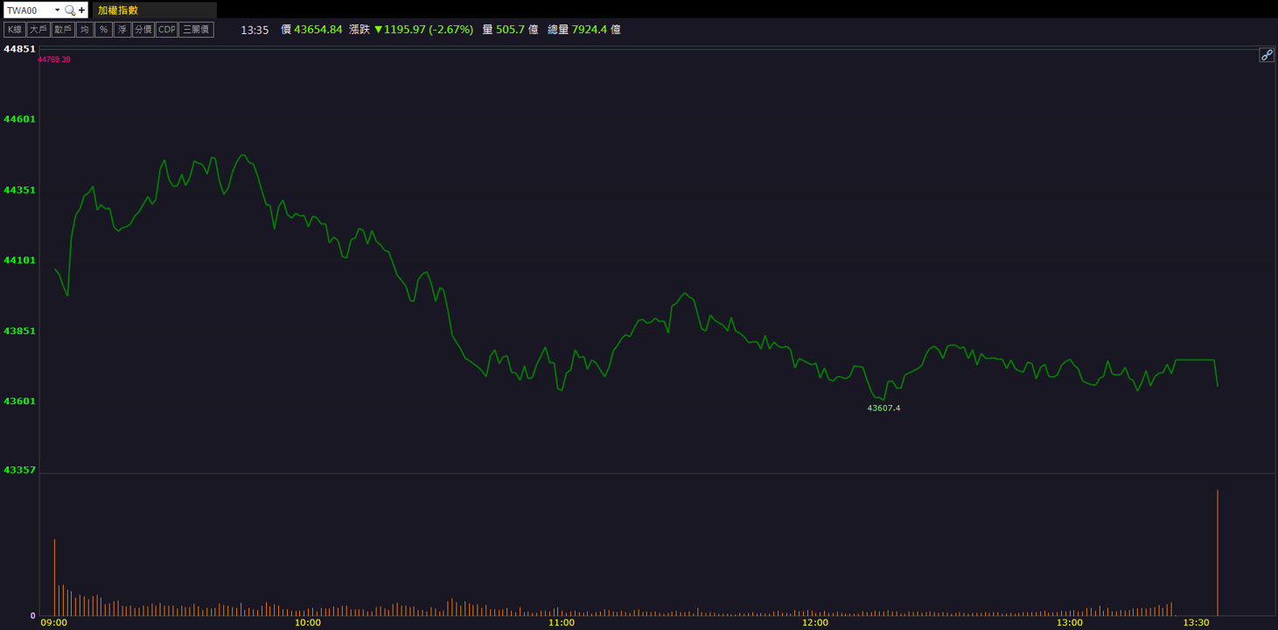The height and width of the screenshot is (630, 1278).
Task: Click the opening volume bar at 09:00
Action: pos(54,577)
